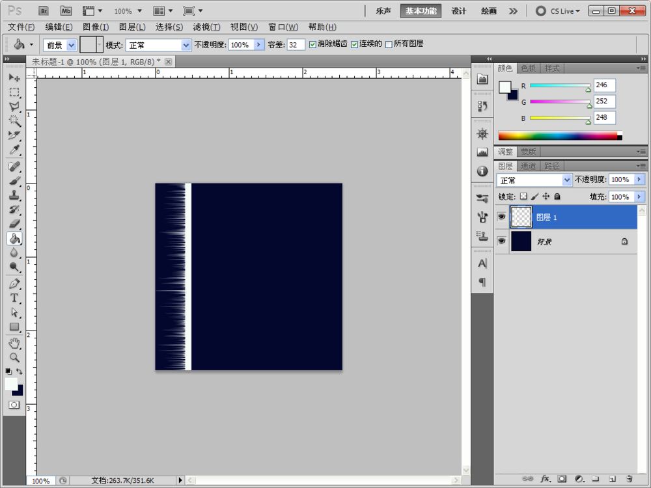The height and width of the screenshot is (488, 651).
Task: Switch to the 路径 tab
Action: [551, 166]
